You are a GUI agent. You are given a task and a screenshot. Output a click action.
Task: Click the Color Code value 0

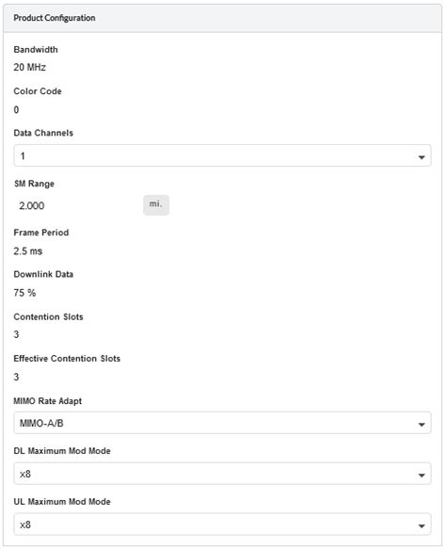(16, 110)
